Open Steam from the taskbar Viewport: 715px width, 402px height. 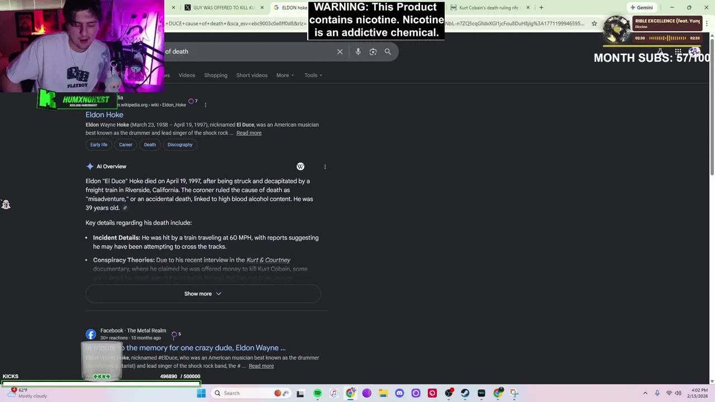tap(465, 393)
